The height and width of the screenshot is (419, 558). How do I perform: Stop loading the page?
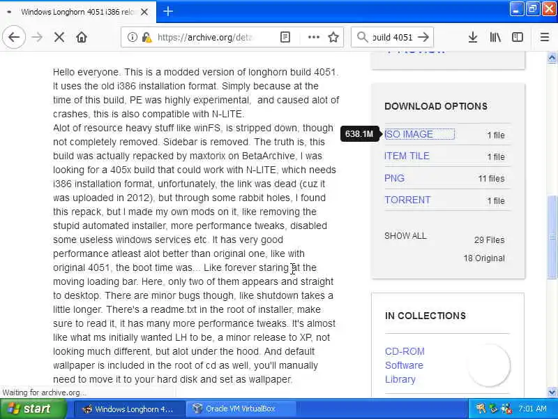point(59,37)
